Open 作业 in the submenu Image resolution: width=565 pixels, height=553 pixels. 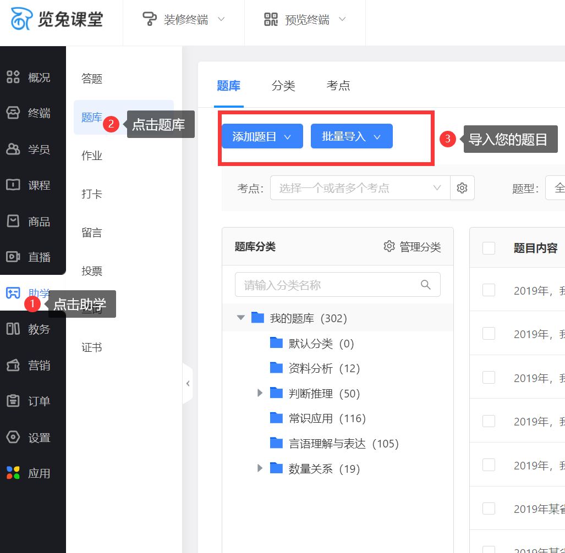[92, 156]
